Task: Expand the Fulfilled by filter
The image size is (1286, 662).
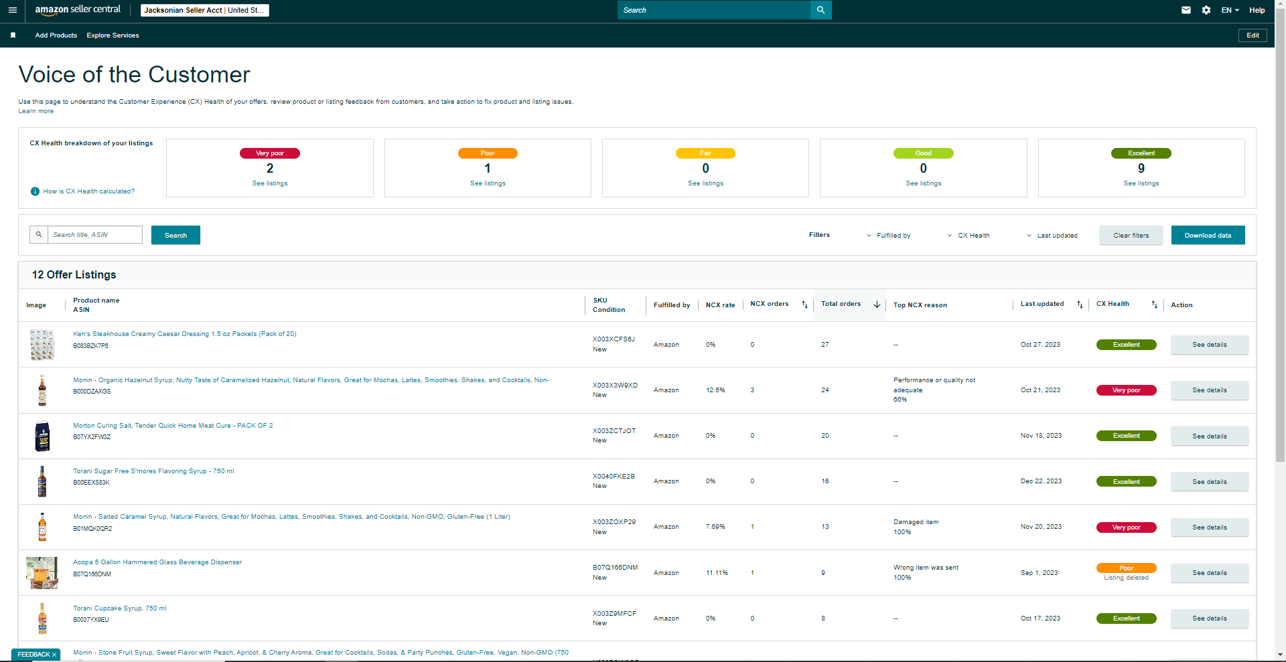Action: pos(889,236)
